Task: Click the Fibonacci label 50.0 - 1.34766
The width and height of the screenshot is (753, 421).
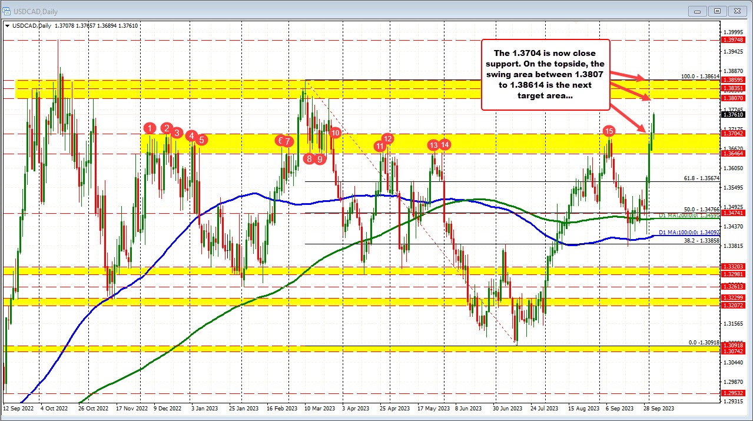Action: (702, 209)
